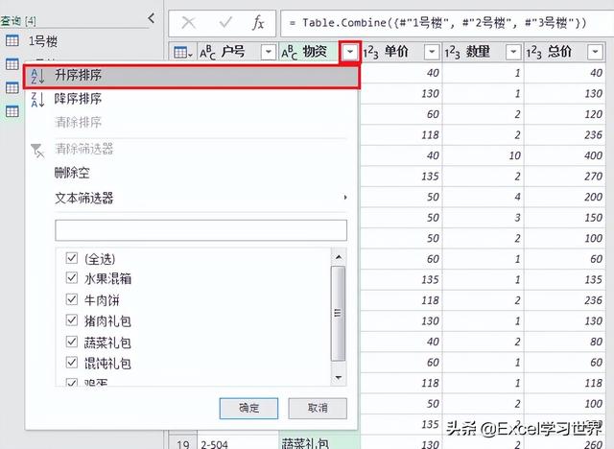Open the 户号 column filter dropdown
The height and width of the screenshot is (449, 614).
tap(269, 52)
